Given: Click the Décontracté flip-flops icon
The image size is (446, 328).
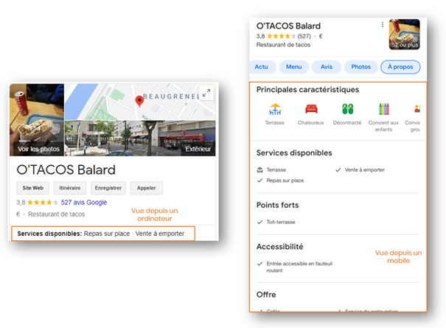Looking at the screenshot, I should [347, 109].
